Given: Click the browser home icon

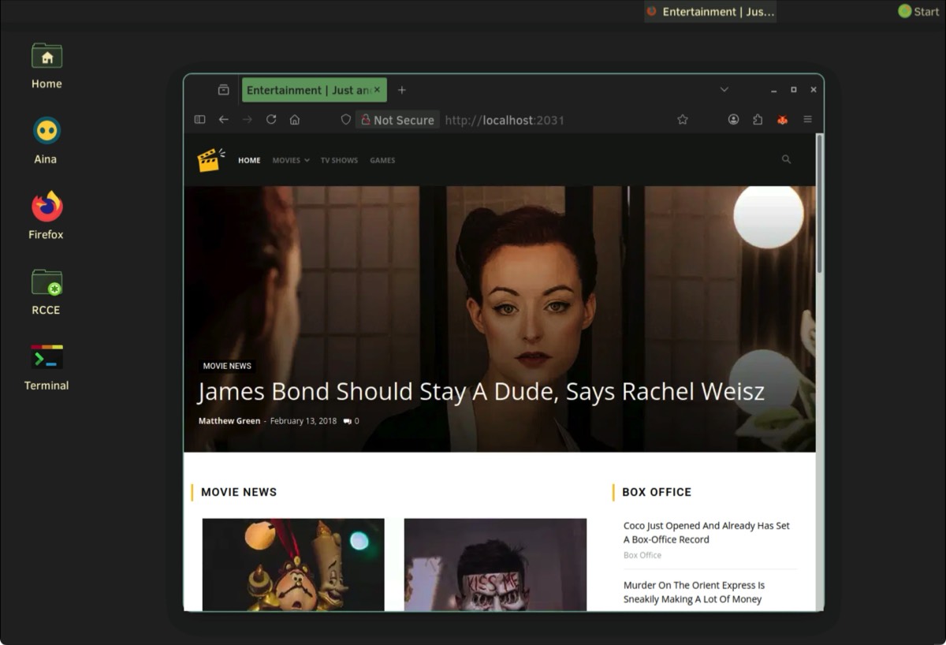Looking at the screenshot, I should pyautogui.click(x=295, y=120).
